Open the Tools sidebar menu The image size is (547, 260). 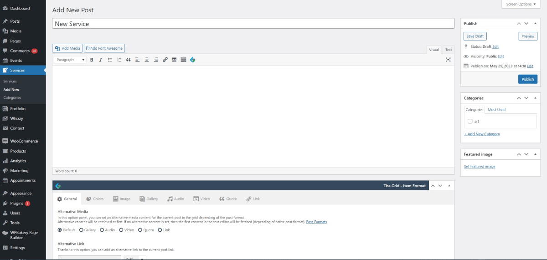pyautogui.click(x=23, y=223)
